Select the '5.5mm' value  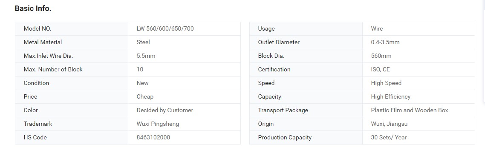146,56
